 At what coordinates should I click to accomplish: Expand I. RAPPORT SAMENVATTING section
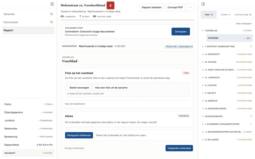pyautogui.click(x=227, y=46)
